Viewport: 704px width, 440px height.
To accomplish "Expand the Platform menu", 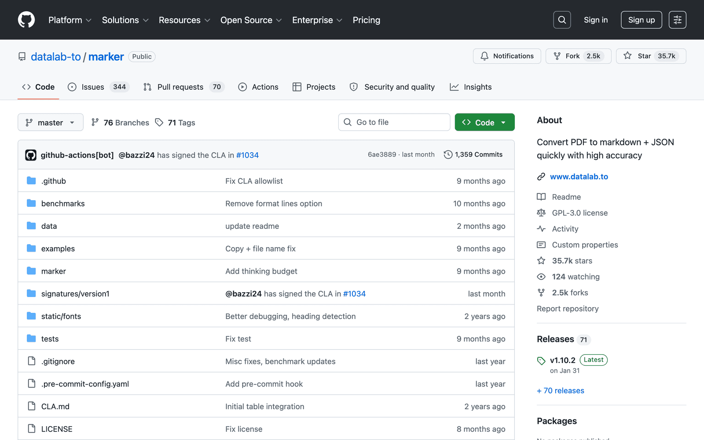I will tap(70, 20).
